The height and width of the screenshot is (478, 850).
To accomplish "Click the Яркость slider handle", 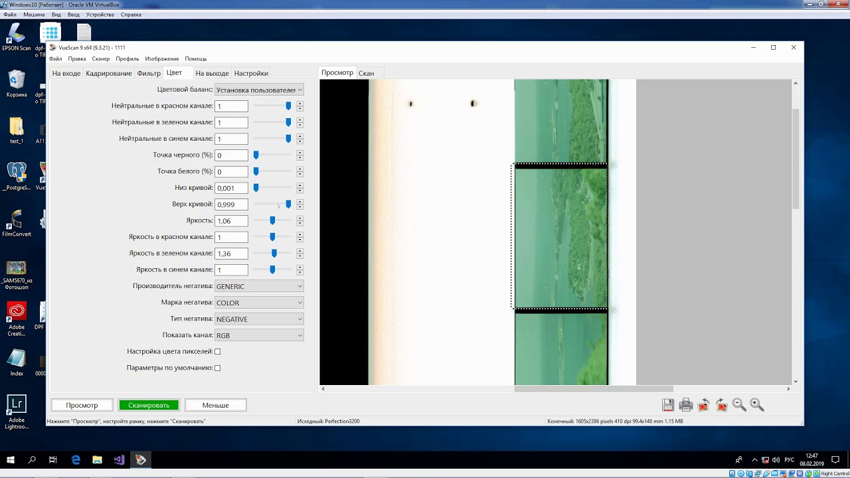I will [272, 220].
